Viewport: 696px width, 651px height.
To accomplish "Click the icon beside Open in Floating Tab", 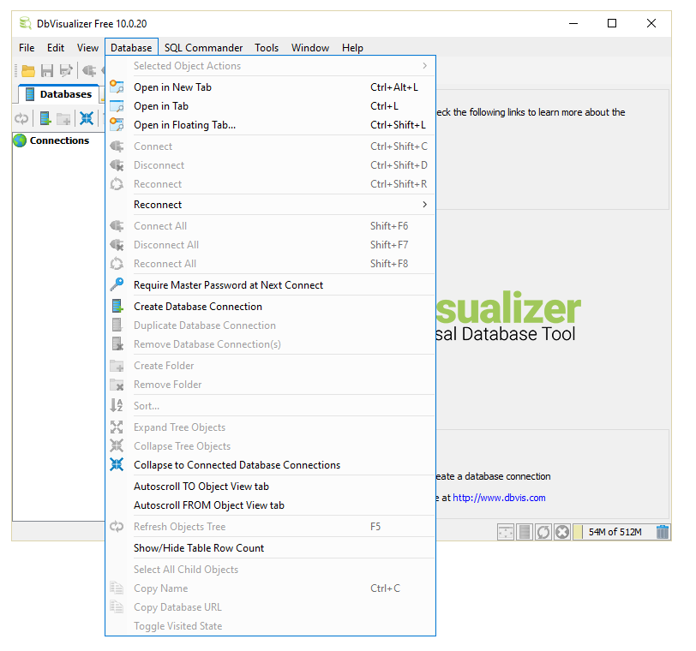I will [117, 124].
